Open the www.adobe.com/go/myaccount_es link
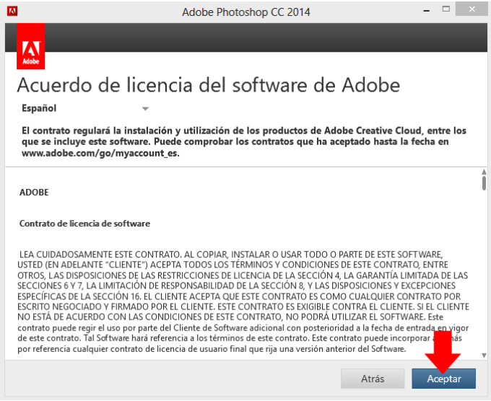Viewport: 491px width, 401px height. 100,154
